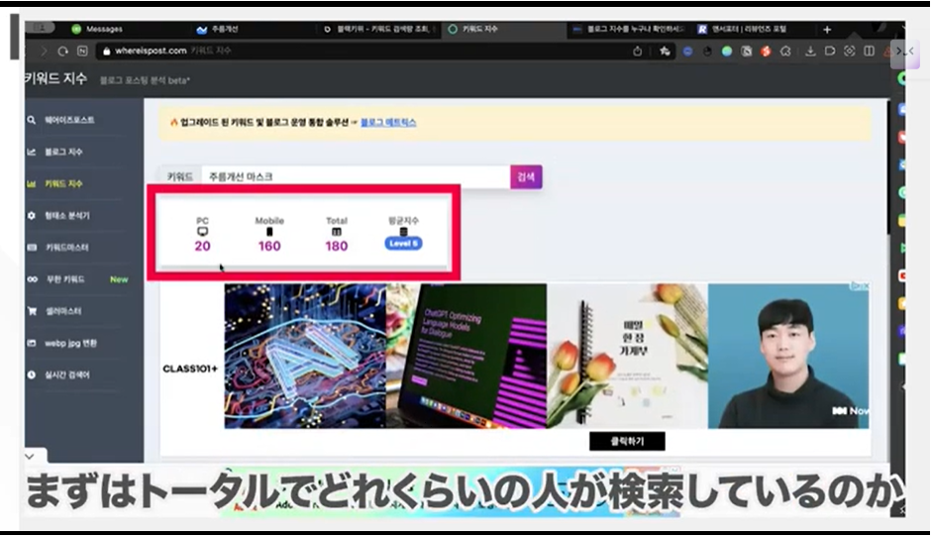Open 실시간 검색어 clock item
Viewport: 932px width, 537px height.
pyautogui.click(x=66, y=375)
